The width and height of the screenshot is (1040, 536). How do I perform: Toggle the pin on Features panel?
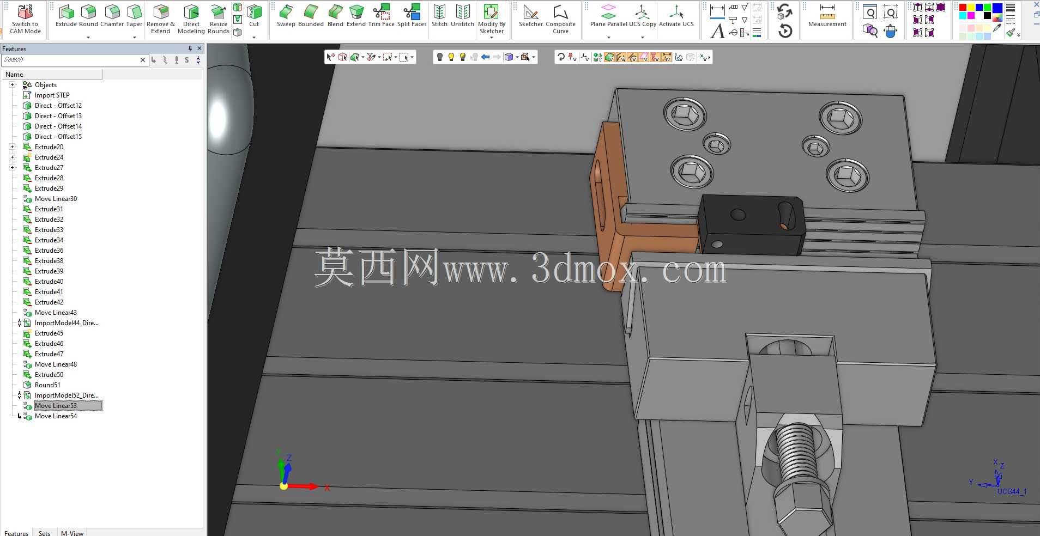pyautogui.click(x=190, y=48)
